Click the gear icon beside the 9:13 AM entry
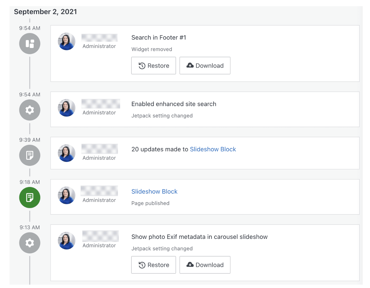The width and height of the screenshot is (370, 288). pyautogui.click(x=30, y=243)
